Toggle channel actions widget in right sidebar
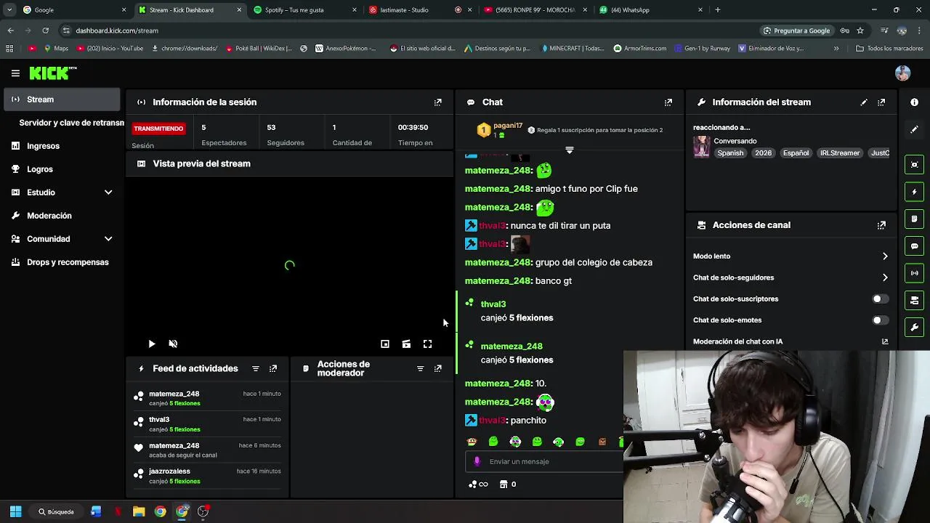The width and height of the screenshot is (930, 523). (915, 300)
